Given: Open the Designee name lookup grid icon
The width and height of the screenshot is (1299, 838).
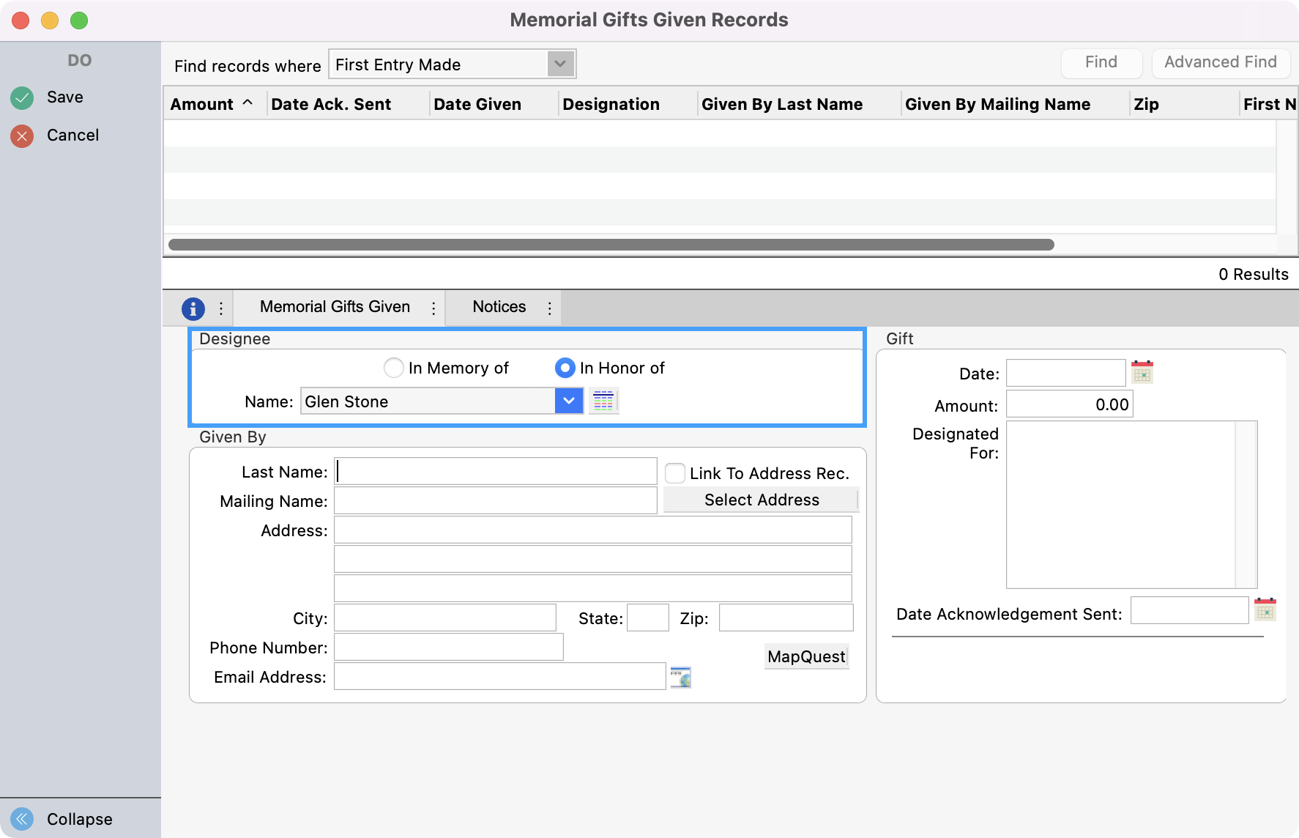Looking at the screenshot, I should click(603, 401).
